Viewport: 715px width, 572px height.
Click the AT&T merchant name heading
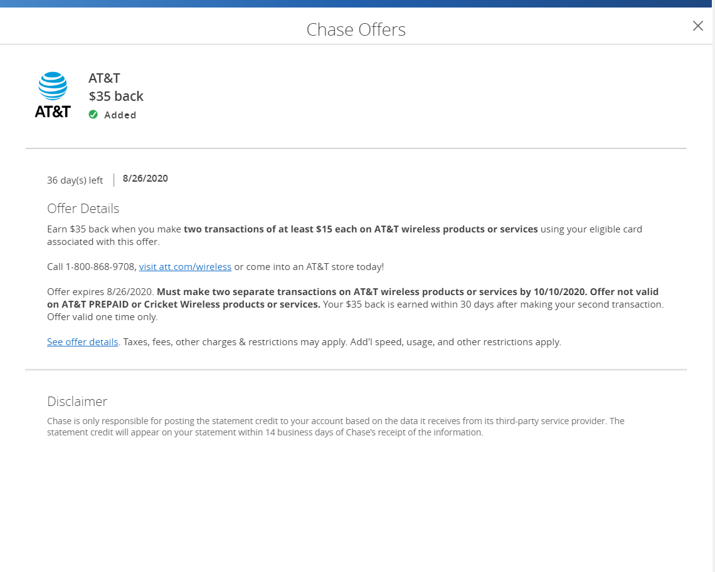[x=104, y=78]
